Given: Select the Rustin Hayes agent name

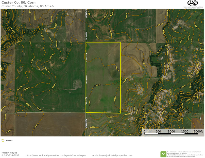Looking at the screenshot, I should point(9,153).
